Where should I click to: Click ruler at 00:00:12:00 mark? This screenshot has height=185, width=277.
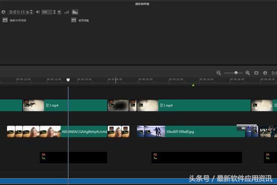coord(24,79)
